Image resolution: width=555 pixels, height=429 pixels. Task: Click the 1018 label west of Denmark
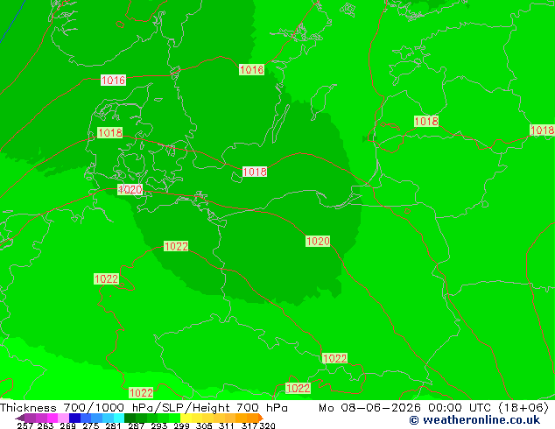[x=110, y=133]
